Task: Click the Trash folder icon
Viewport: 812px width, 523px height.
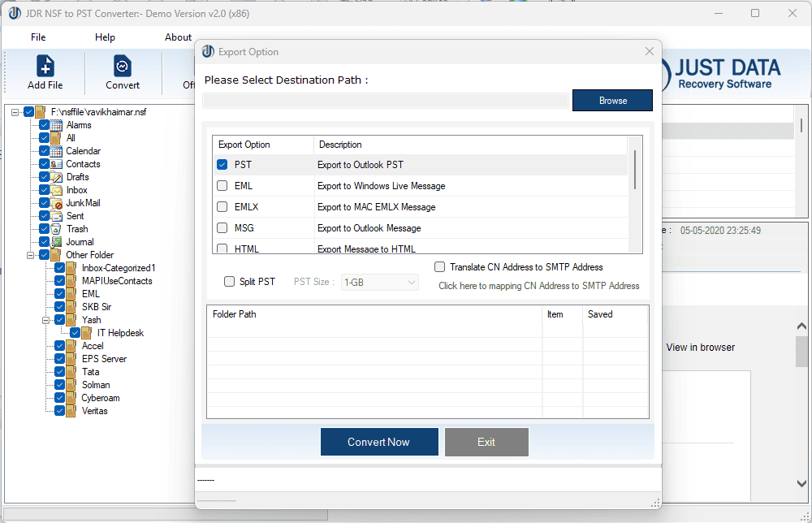Action: [57, 229]
